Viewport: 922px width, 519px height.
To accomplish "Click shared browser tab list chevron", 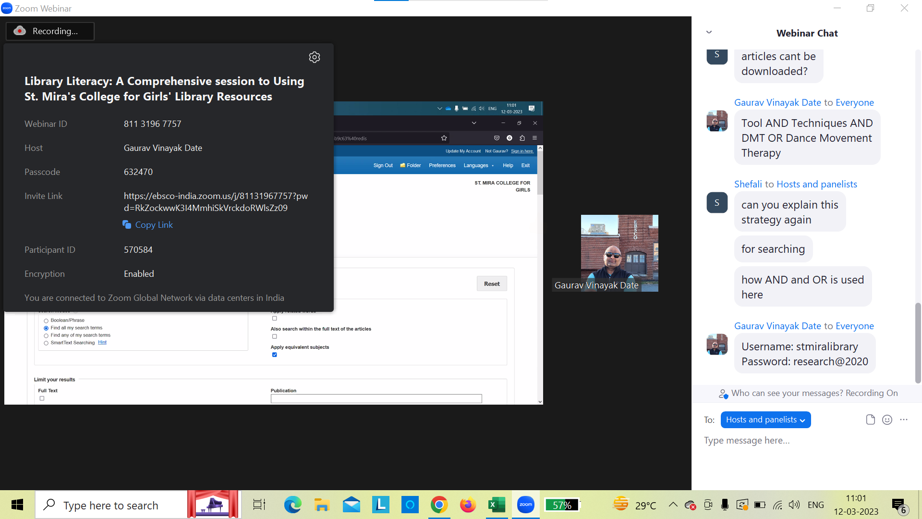I will pyautogui.click(x=474, y=123).
